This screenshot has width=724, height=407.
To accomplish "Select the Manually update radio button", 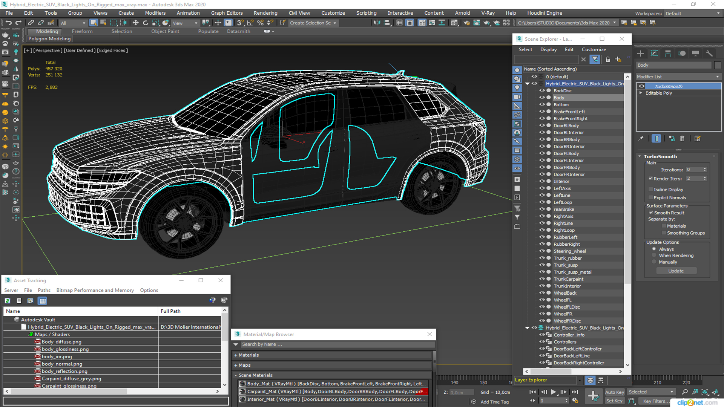I will (x=654, y=262).
